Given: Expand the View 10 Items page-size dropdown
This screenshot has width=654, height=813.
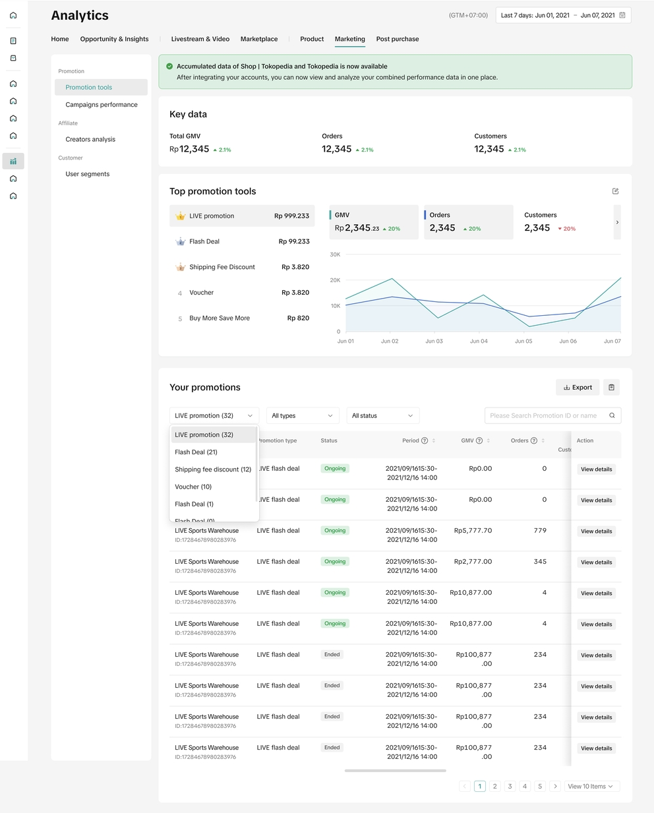Looking at the screenshot, I should click(591, 786).
